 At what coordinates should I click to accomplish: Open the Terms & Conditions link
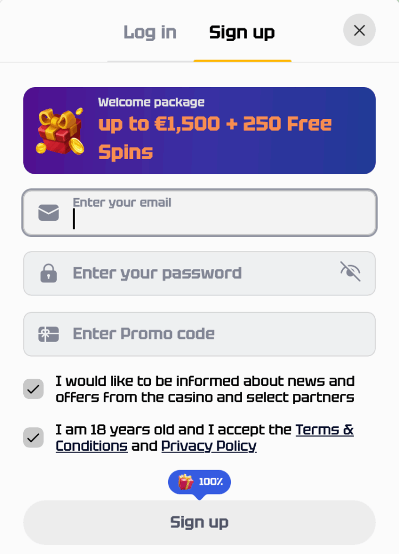pos(324,430)
